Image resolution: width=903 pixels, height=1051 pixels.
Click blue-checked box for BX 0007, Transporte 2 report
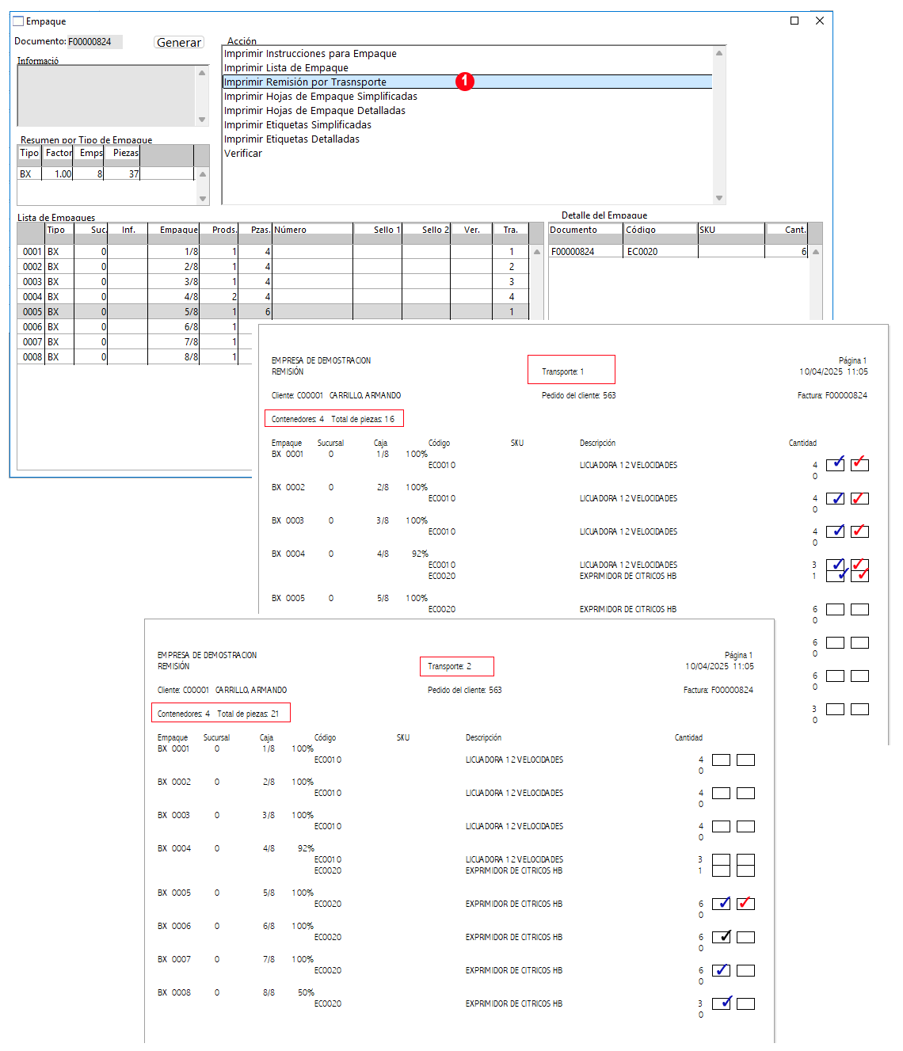point(721,970)
